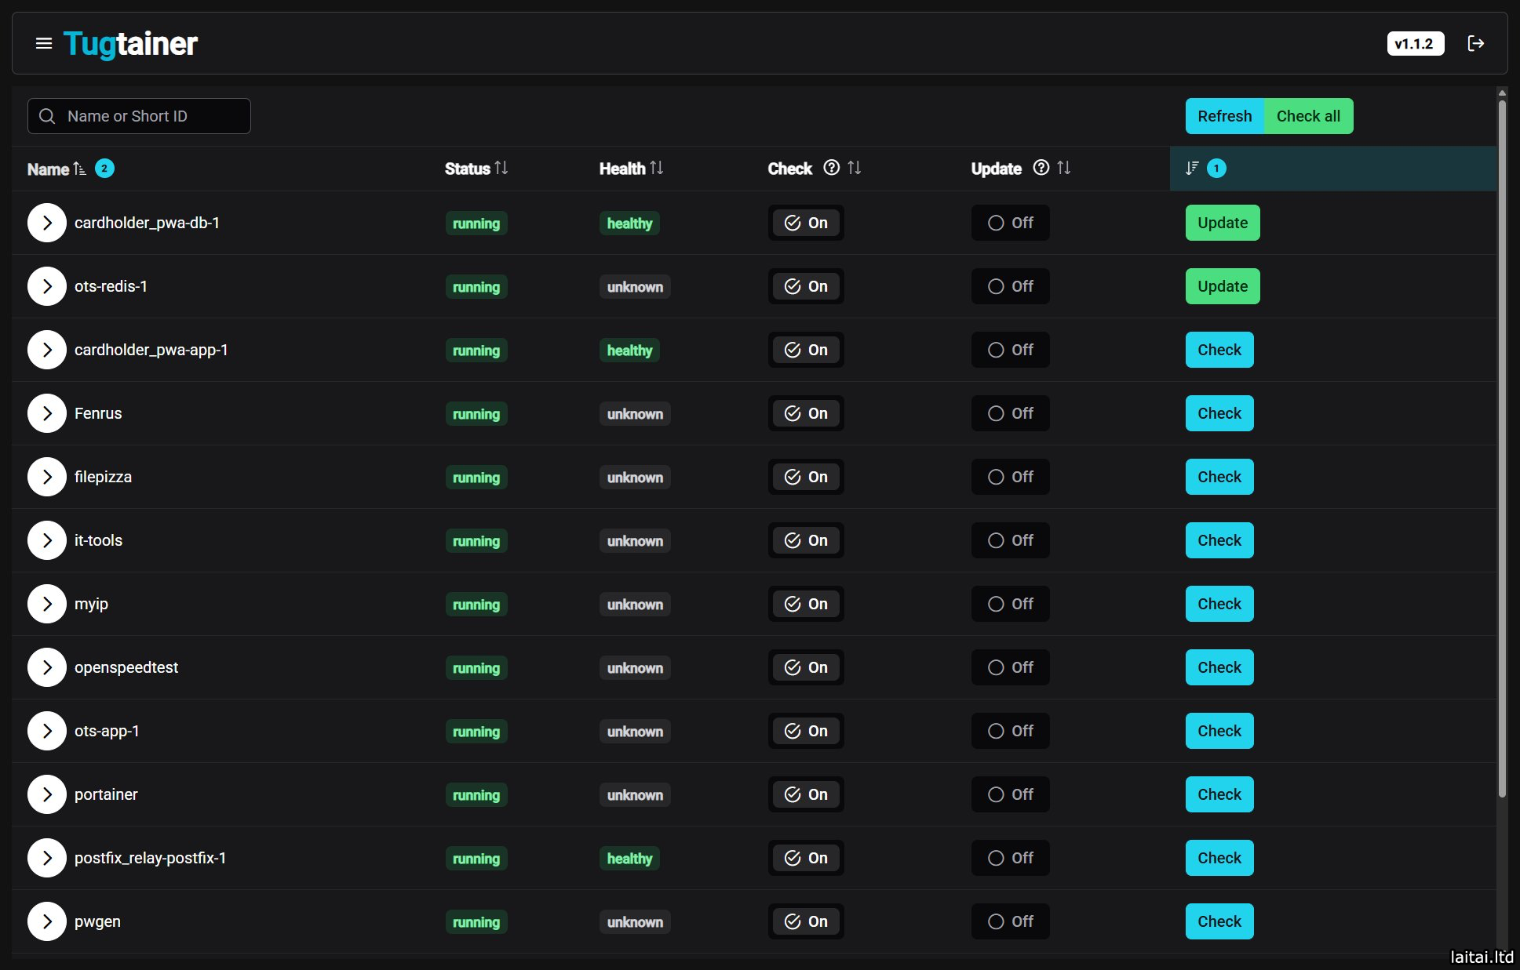
Task: Toggle Check off for Fenrus
Action: [806, 413]
